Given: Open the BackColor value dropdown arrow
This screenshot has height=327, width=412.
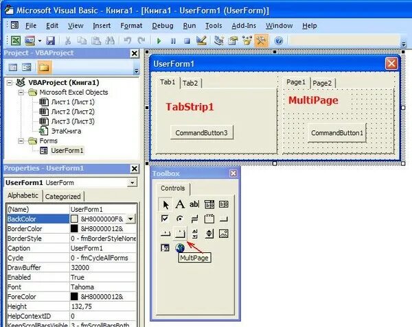Looking at the screenshot, I should point(130,219).
